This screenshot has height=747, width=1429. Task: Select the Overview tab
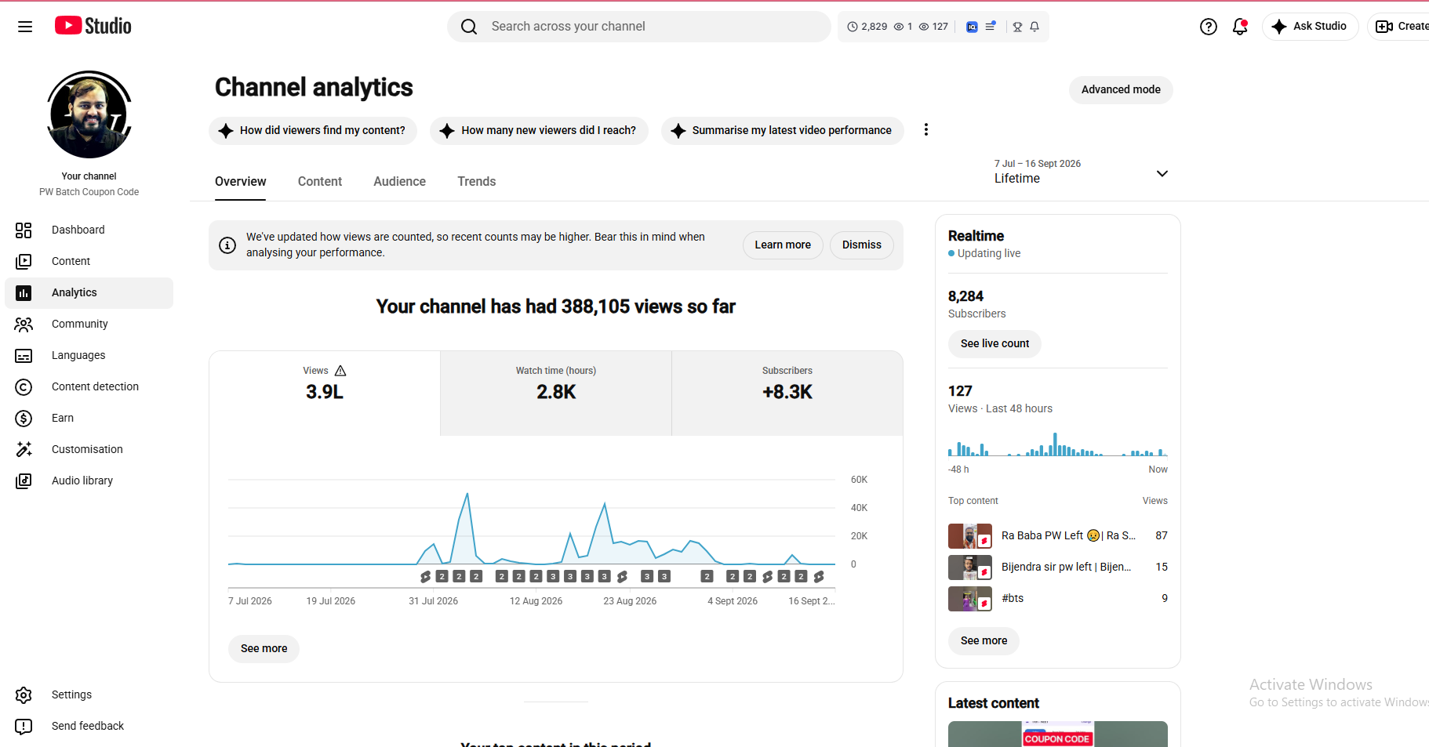coord(241,181)
